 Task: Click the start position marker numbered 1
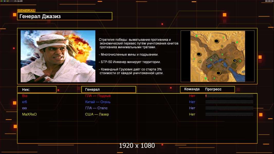(x=235, y=61)
